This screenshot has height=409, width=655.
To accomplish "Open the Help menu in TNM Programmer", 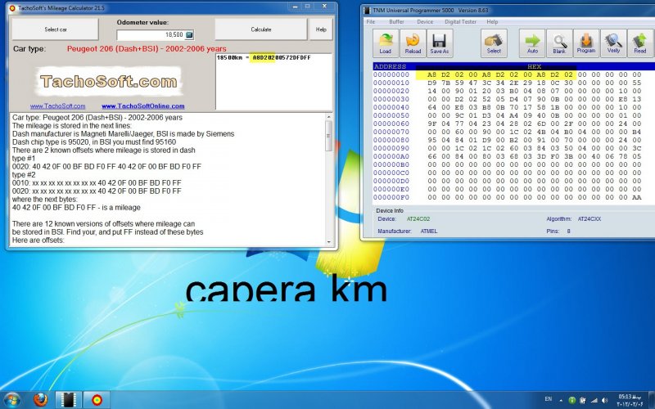I will pos(492,22).
